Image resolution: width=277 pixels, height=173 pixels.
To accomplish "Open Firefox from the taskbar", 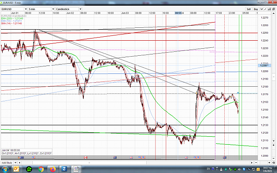I will point(52,169).
